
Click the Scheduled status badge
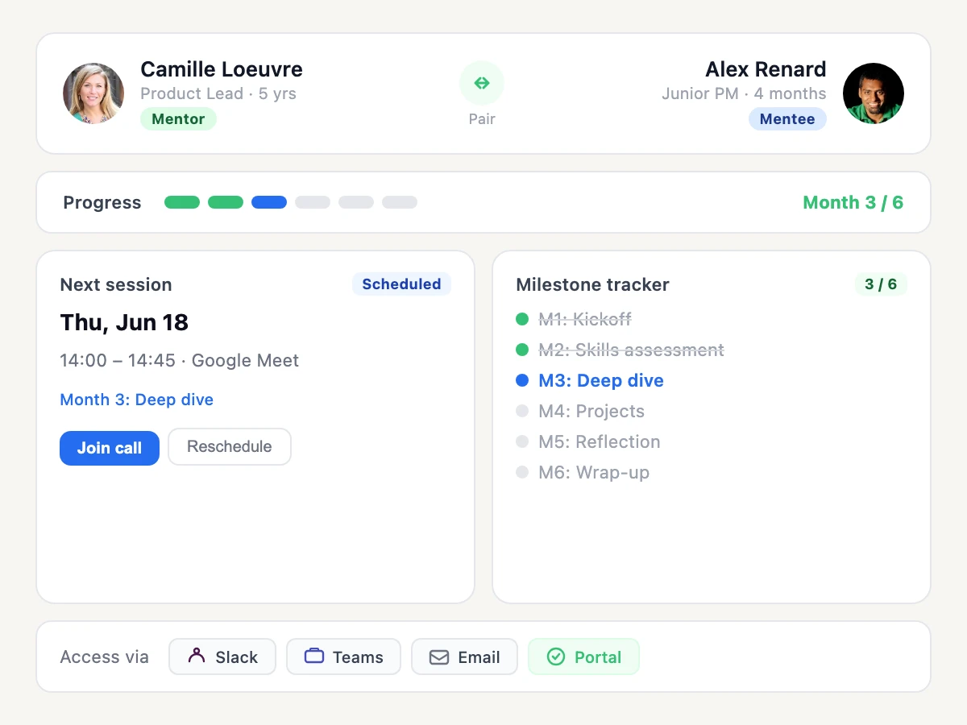[401, 284]
